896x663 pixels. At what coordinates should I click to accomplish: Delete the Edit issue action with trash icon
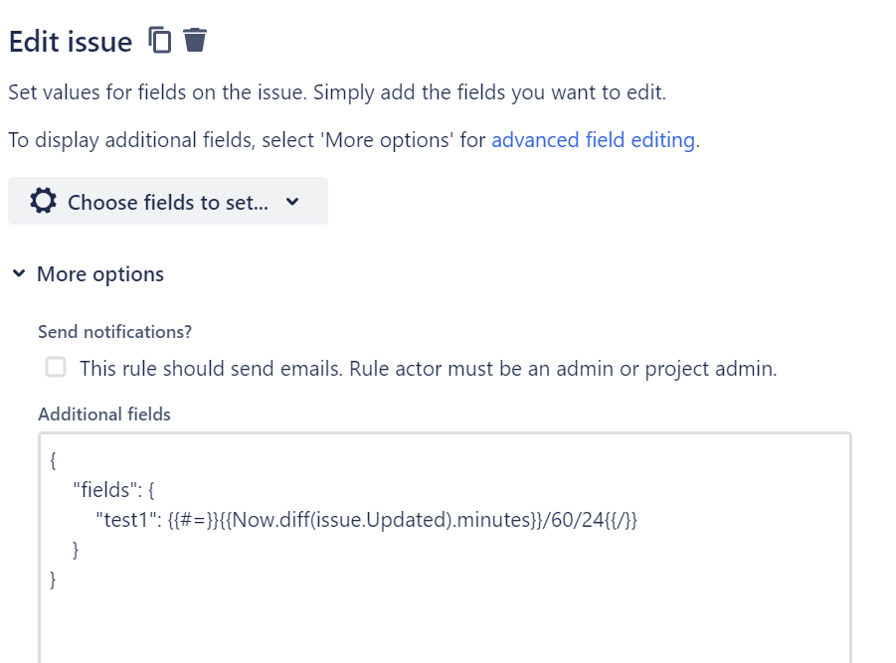tap(195, 40)
